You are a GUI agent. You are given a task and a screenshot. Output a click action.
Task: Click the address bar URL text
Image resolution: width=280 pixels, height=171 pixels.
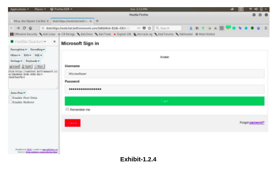pos(88,28)
